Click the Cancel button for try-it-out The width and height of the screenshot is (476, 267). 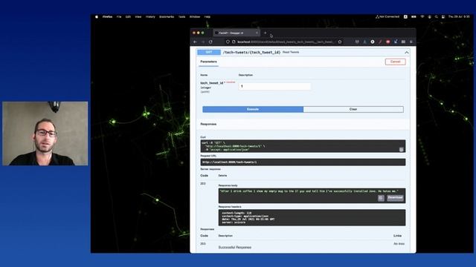pos(395,62)
